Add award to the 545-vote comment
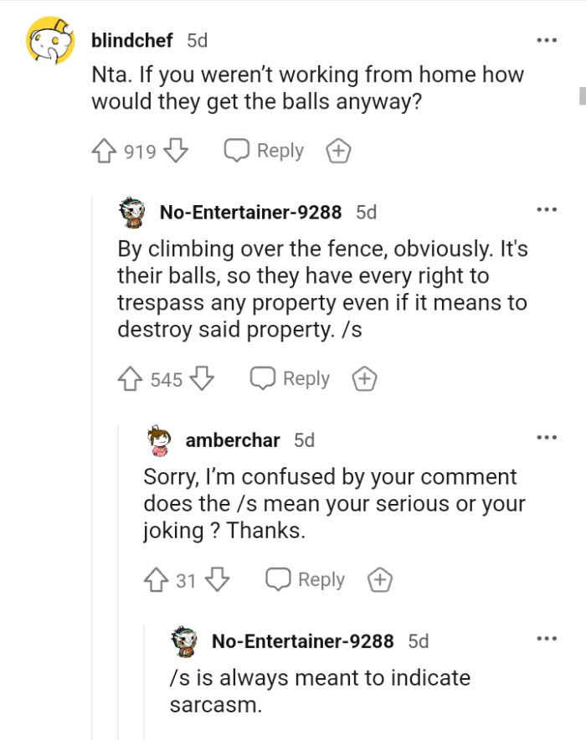 coord(364,379)
